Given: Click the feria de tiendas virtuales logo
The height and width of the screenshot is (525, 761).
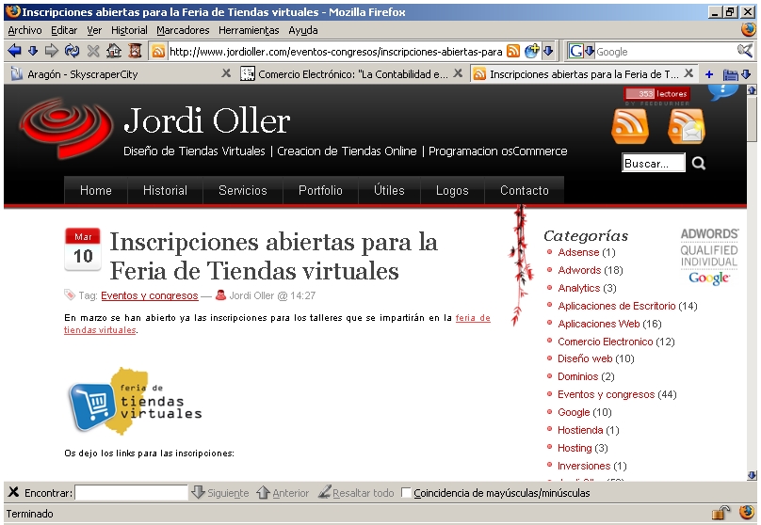Looking at the screenshot, I should 136,401.
